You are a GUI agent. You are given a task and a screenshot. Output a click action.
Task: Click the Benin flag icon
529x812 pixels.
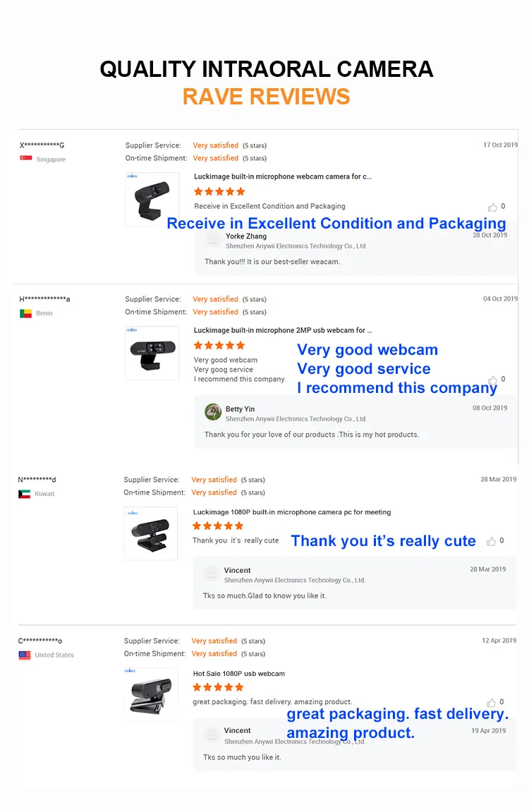[25, 313]
